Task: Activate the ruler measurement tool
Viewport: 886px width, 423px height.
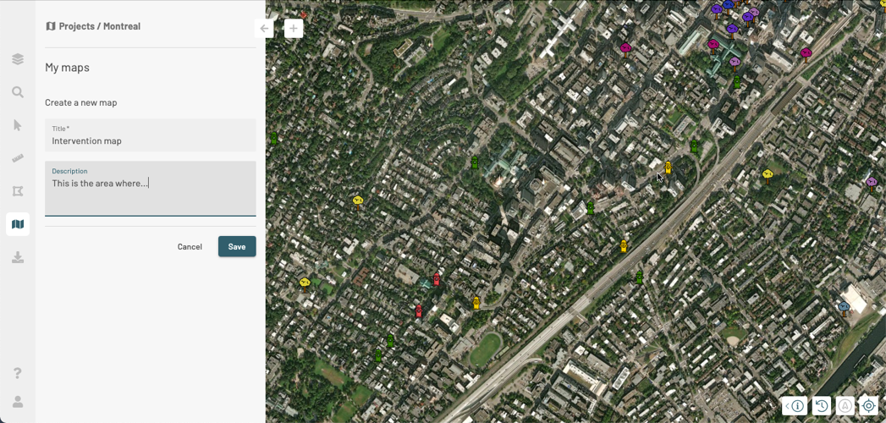Action: pos(18,158)
